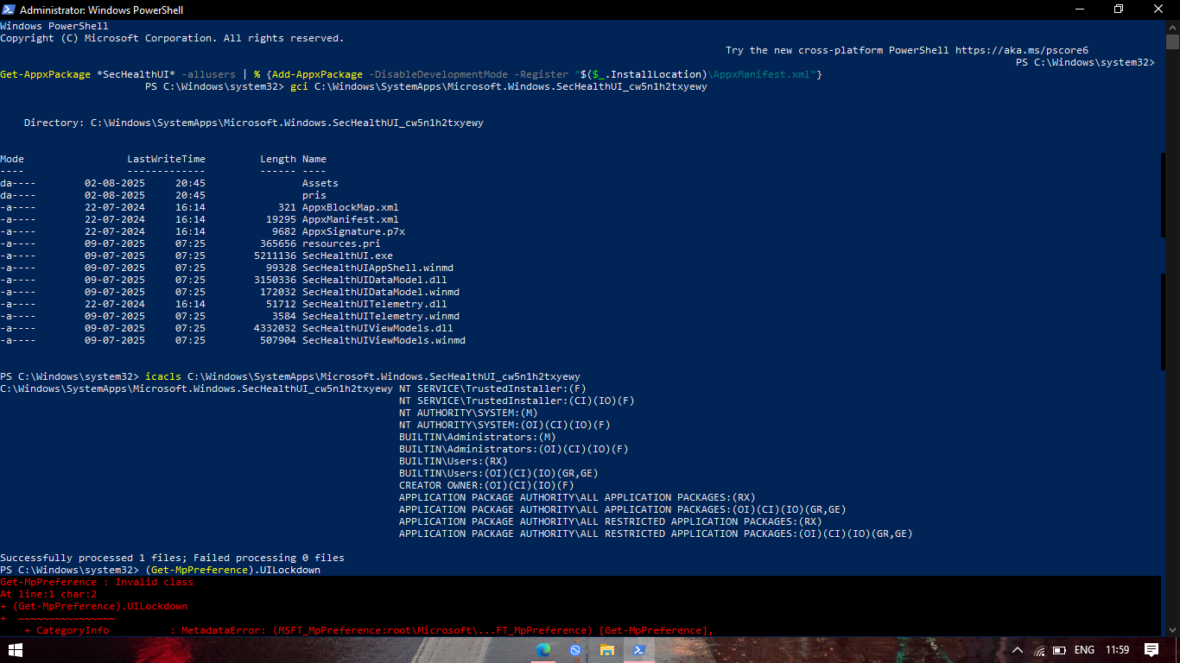Screen dimensions: 1180x663
Task: Click 'AppxBlockMap.xml' in the listing
Action: coord(351,207)
